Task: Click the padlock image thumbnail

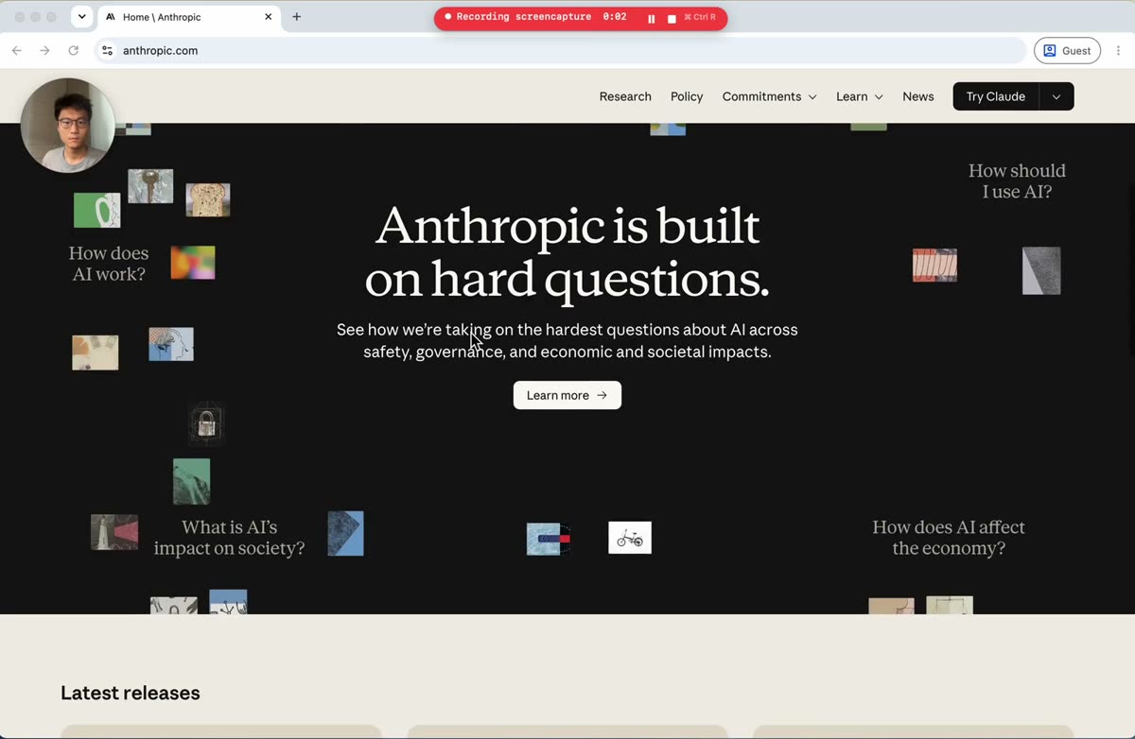Action: [x=205, y=423]
